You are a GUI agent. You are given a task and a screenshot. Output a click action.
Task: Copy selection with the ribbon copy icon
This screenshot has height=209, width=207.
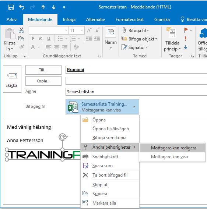click(x=21, y=39)
